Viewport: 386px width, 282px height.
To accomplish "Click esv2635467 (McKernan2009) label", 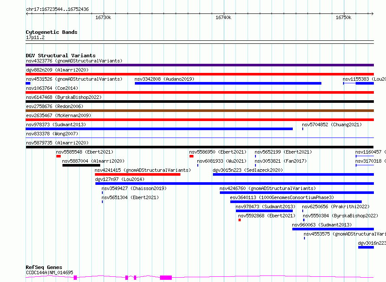I will (x=59, y=115).
